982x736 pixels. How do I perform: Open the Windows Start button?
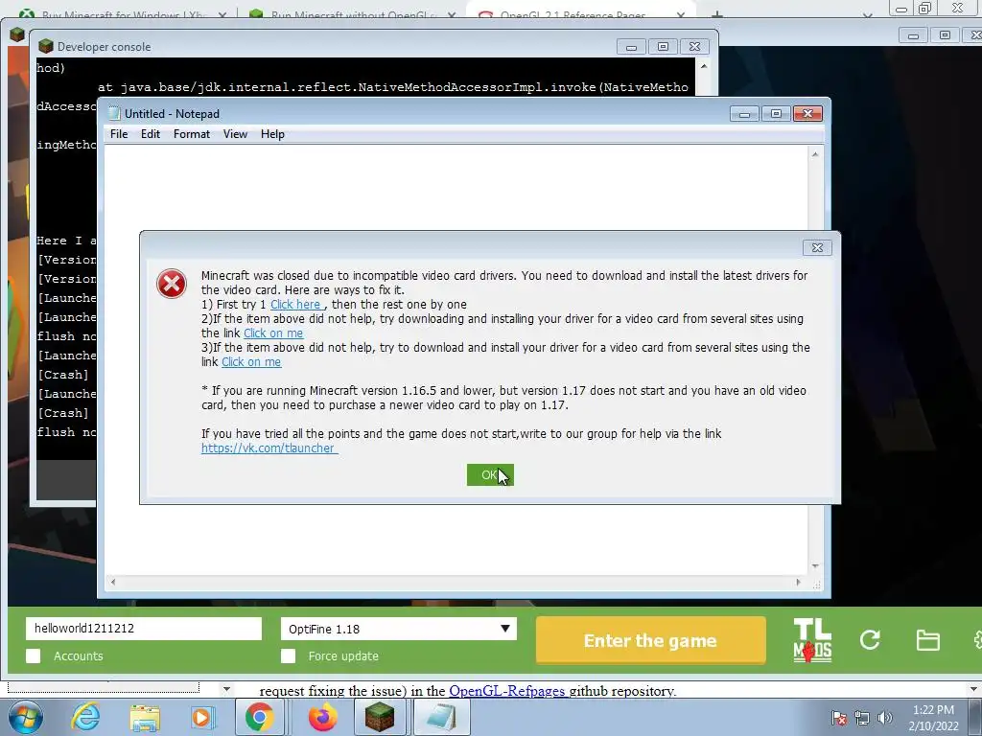[26, 717]
